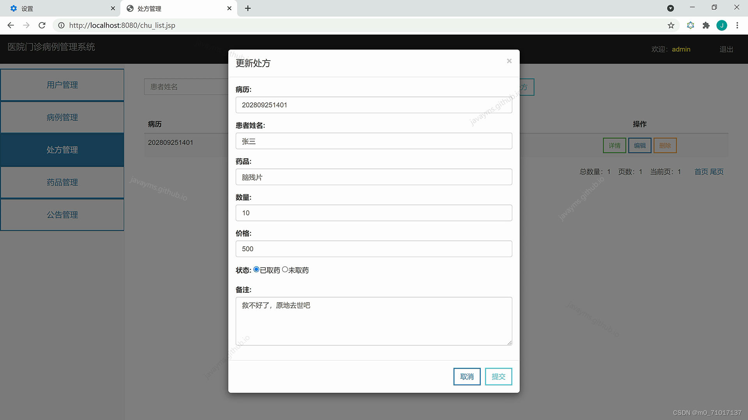The height and width of the screenshot is (420, 748).
Task: Open 用户管理 in the sidebar
Action: click(x=62, y=85)
